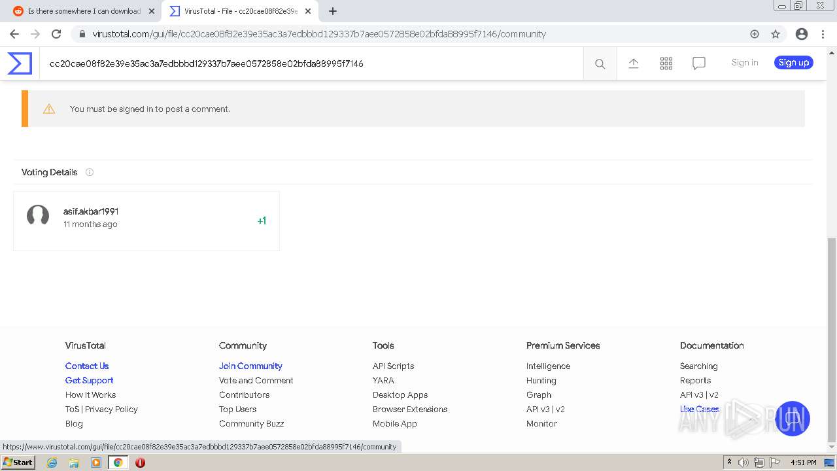Open Get Support link
The image size is (837, 471).
[x=89, y=380]
